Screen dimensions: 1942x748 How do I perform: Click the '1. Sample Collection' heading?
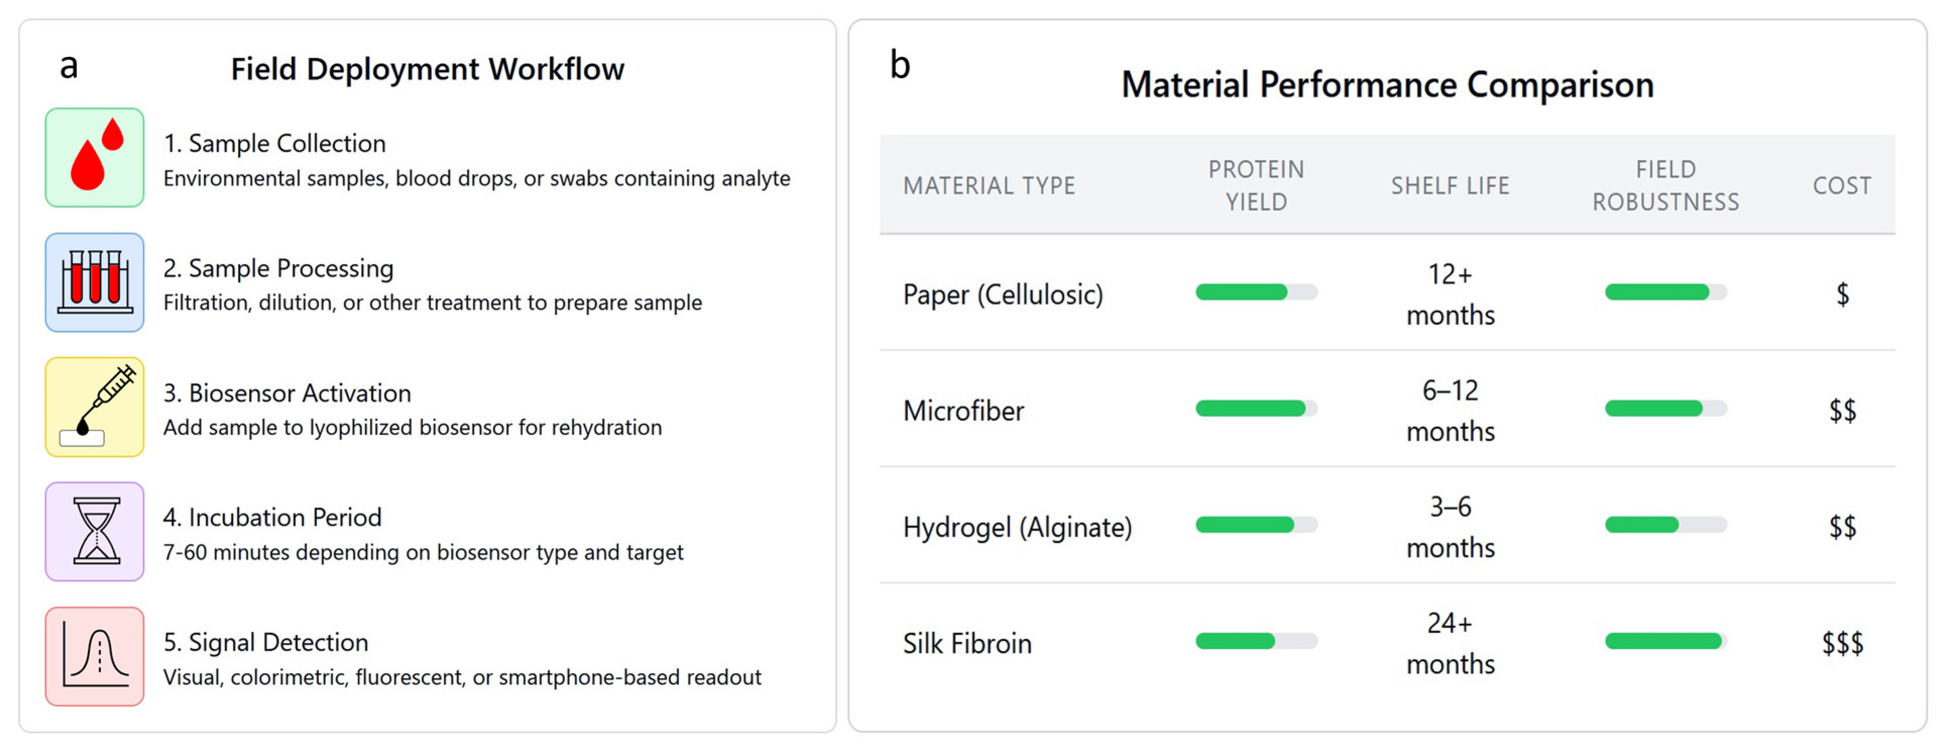tap(274, 143)
